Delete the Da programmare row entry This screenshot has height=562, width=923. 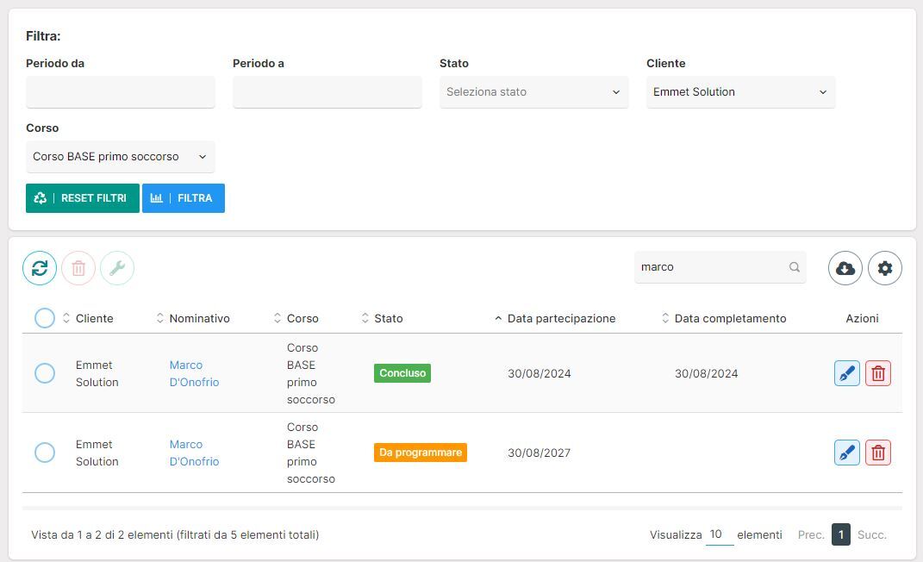pyautogui.click(x=877, y=453)
